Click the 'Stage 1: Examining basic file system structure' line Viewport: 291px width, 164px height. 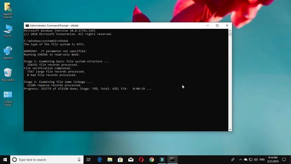click(x=66, y=61)
